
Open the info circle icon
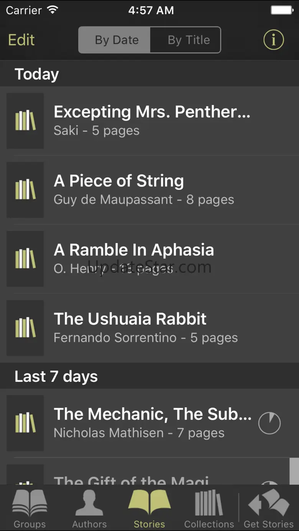(273, 40)
